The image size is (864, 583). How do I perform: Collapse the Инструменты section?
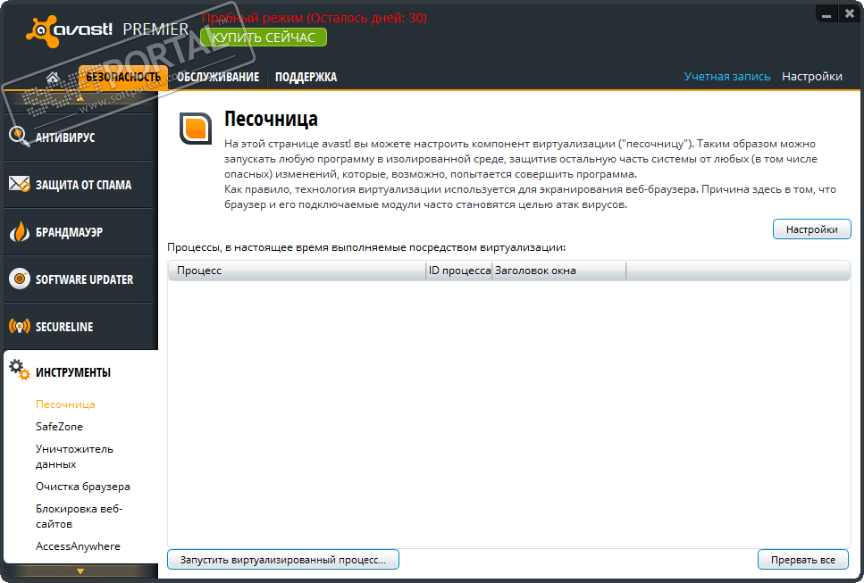point(80,372)
